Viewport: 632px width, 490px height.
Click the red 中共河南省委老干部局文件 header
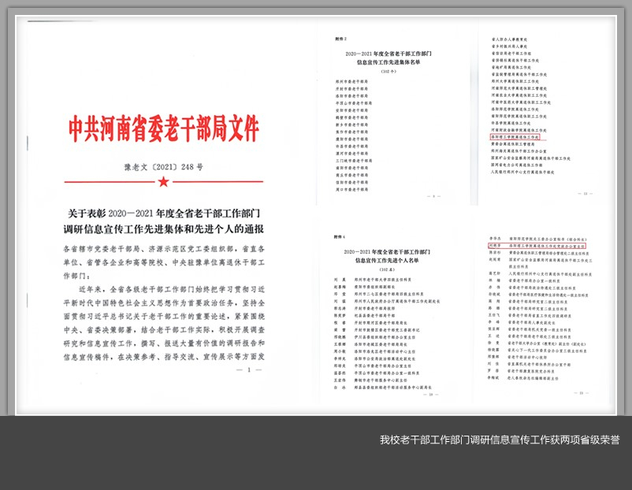click(163, 128)
